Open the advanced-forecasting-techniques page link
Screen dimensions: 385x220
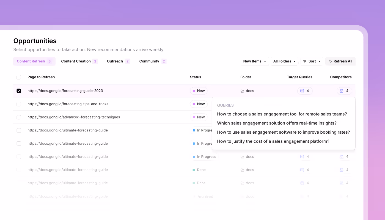[x=74, y=117]
